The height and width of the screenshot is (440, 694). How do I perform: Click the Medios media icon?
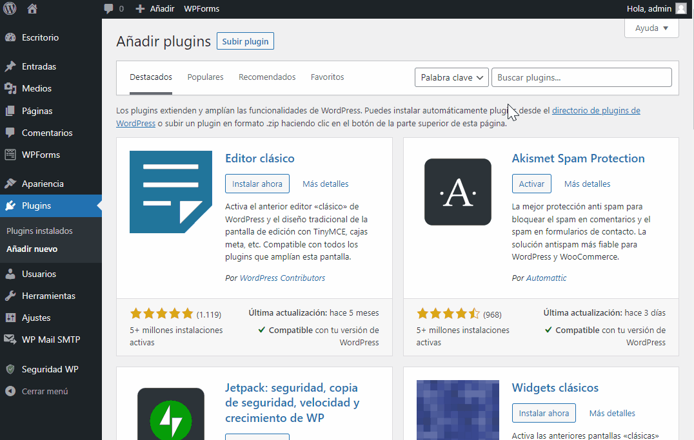10,88
